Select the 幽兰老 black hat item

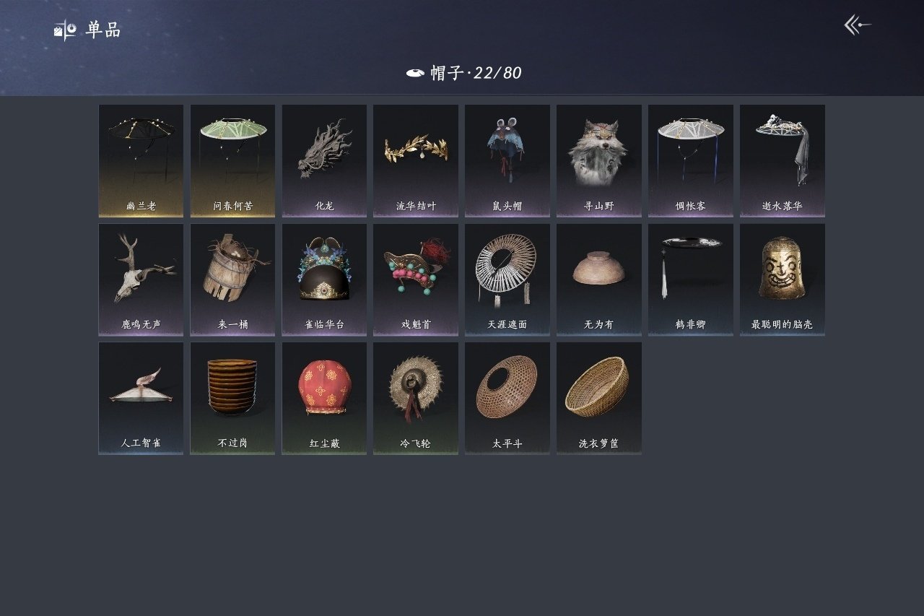141,161
